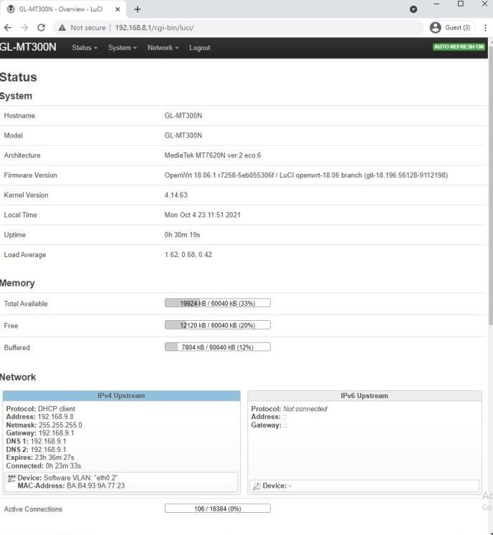Open Chrome three-dot menu

(486, 27)
